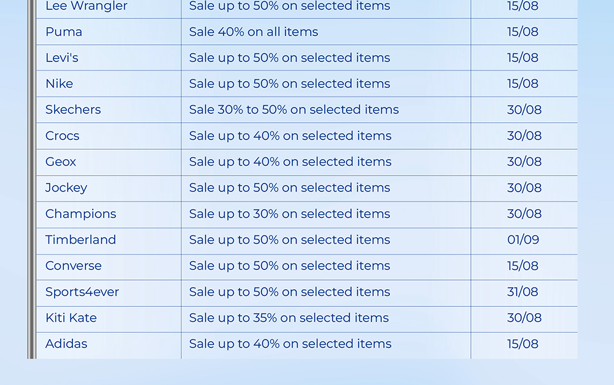Click Lee Wrangler brand name
The width and height of the screenshot is (614, 385).
pos(87,6)
